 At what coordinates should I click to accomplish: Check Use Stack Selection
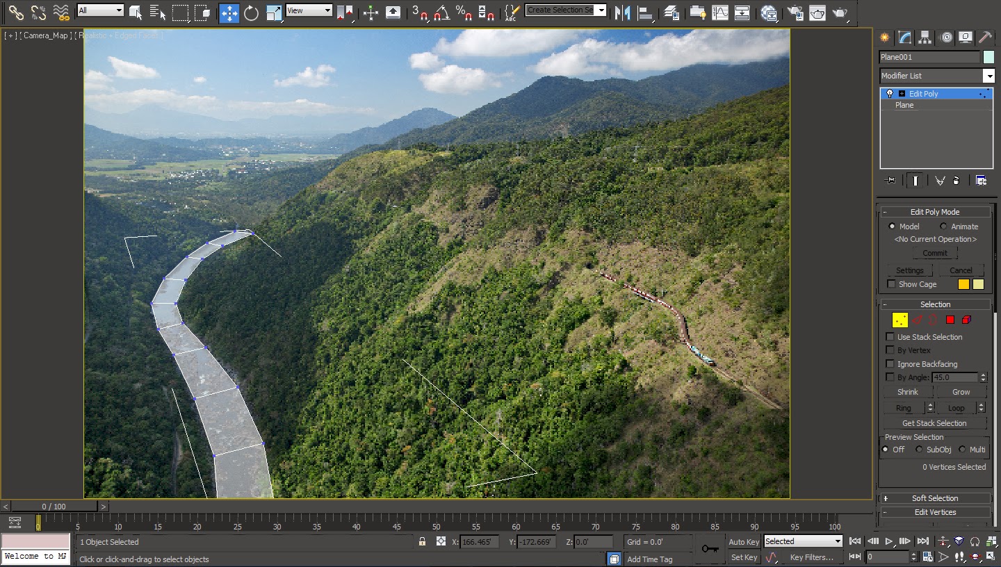click(890, 337)
